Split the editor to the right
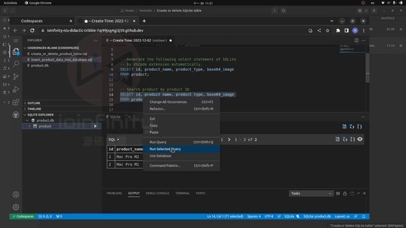This screenshot has height=228, width=406. (357, 41)
